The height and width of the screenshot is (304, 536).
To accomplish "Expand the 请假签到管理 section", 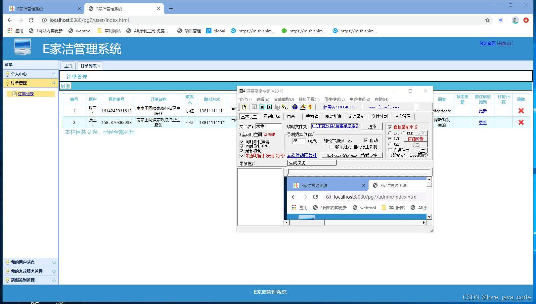I will click(54, 280).
